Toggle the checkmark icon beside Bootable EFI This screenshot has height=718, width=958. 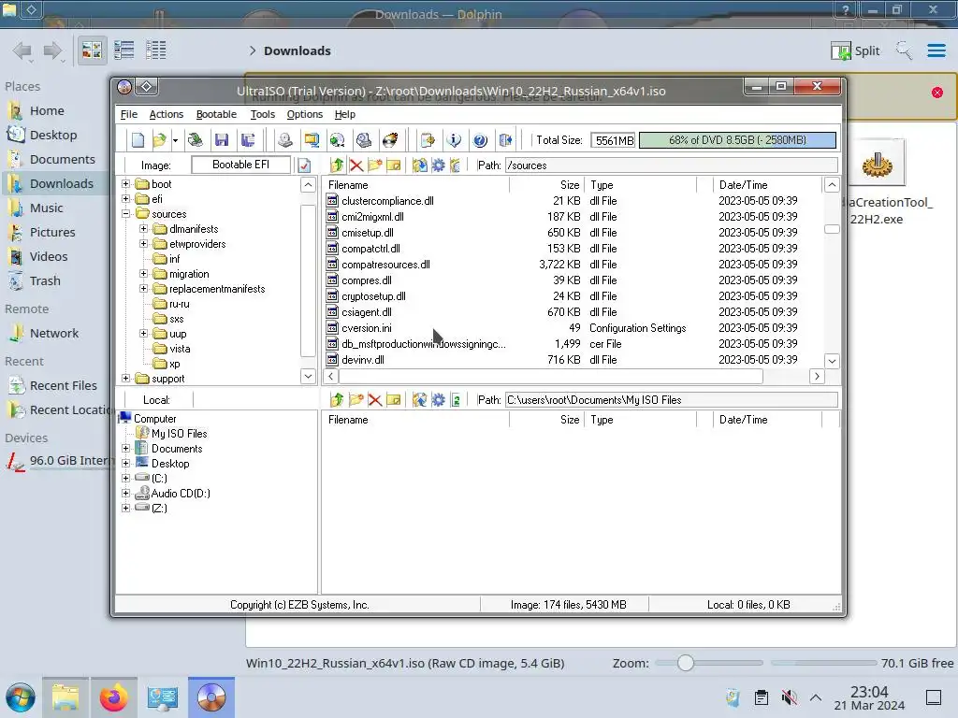coord(304,165)
